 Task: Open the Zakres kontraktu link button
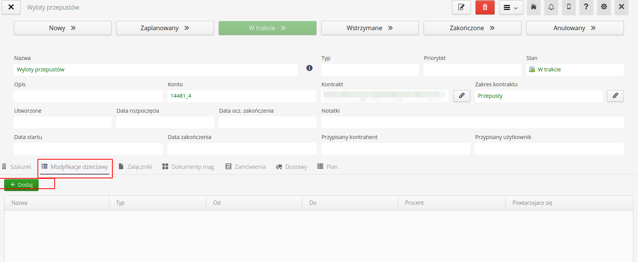pyautogui.click(x=615, y=96)
